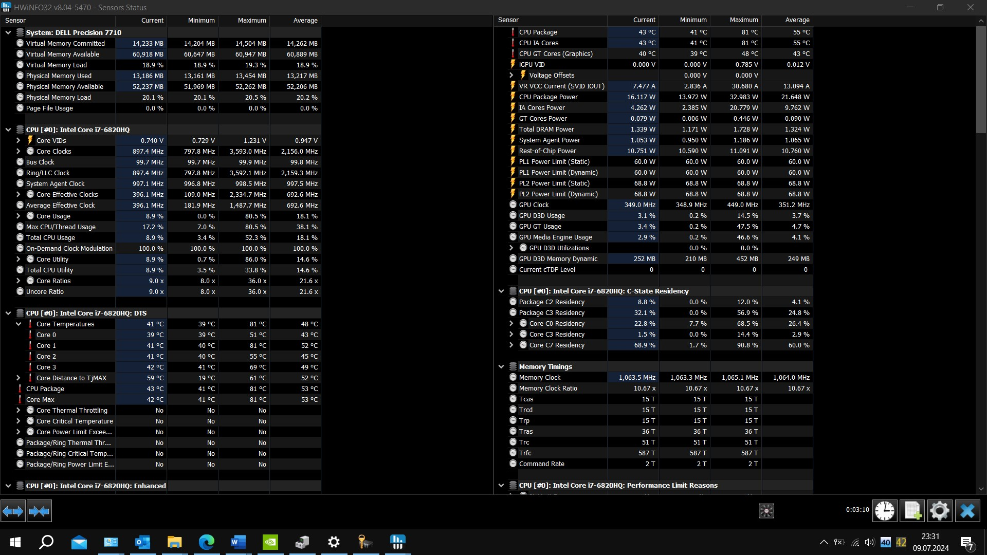
Task: Click the expand layout double-arrow button
Action: tap(13, 511)
